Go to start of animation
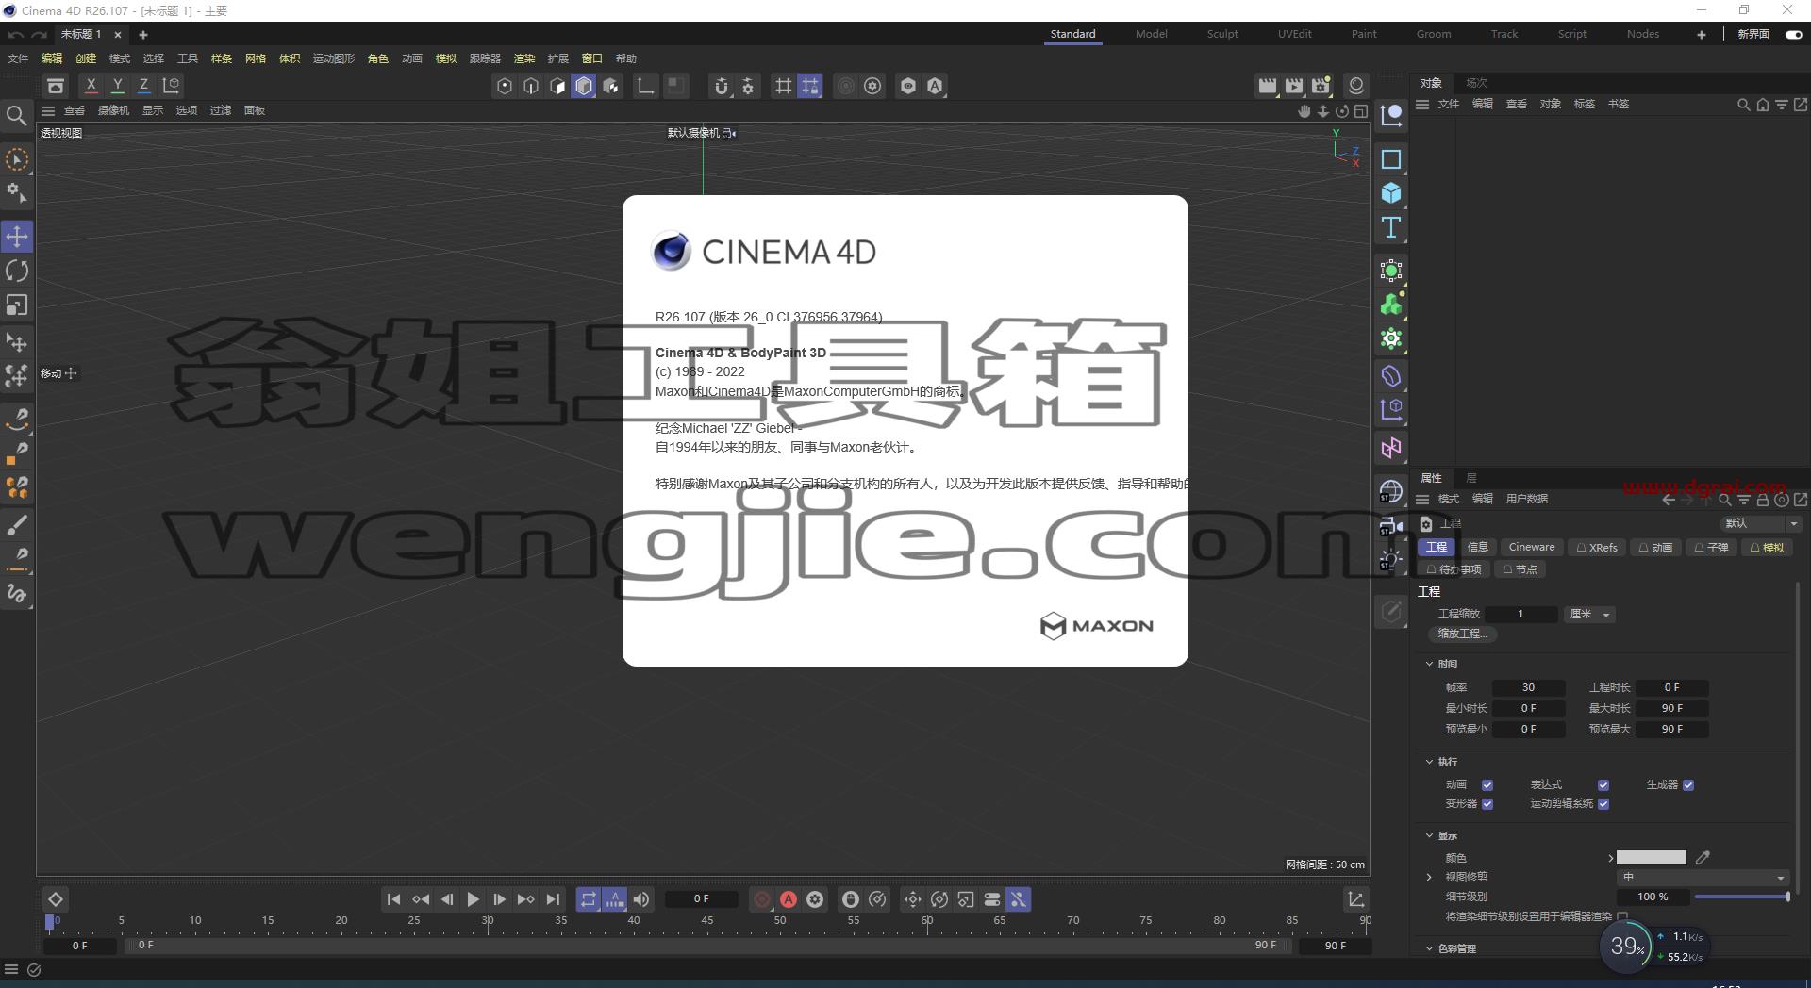This screenshot has width=1811, height=988. pos(393,899)
